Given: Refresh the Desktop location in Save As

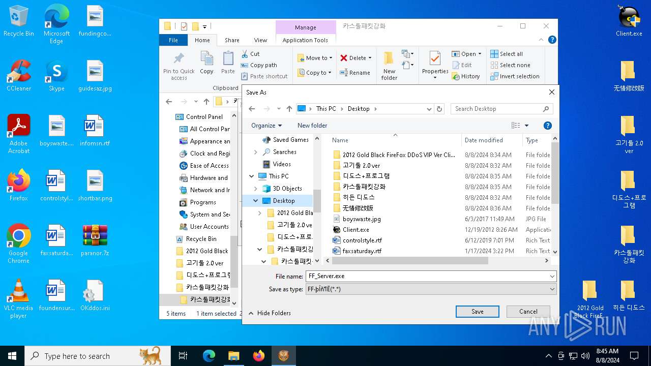Looking at the screenshot, I should point(440,109).
